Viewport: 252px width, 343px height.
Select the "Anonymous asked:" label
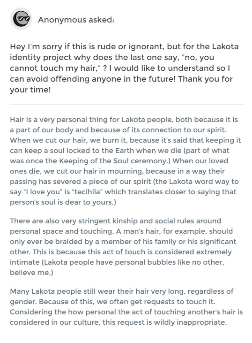(76, 20)
